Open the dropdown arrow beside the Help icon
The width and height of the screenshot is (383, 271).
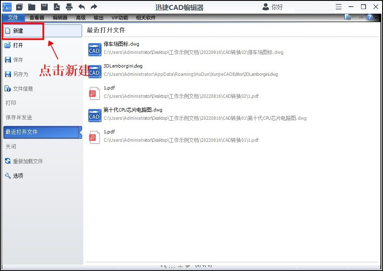click(x=375, y=18)
